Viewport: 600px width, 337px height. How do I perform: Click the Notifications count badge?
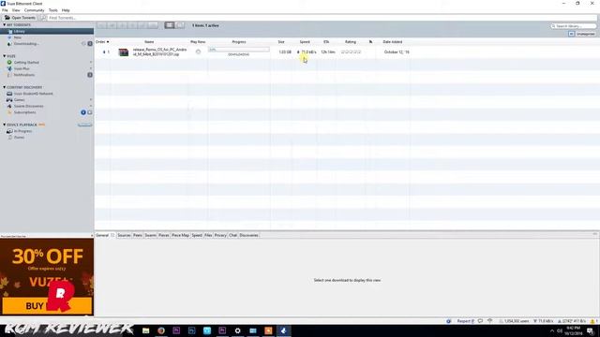click(90, 75)
